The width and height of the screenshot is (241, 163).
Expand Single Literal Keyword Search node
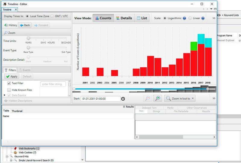point(11,160)
